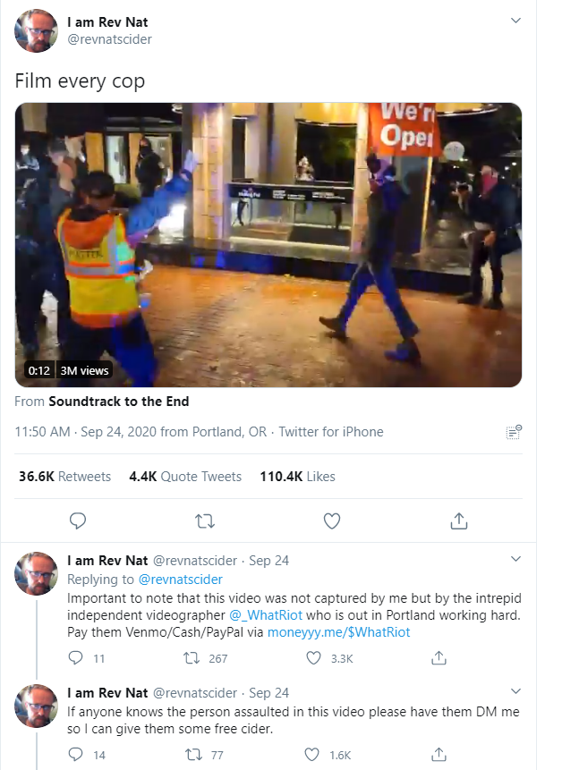Open the moneyyy.me/$WhatRiot link
Image resolution: width=562 pixels, height=770 pixels.
(x=338, y=632)
